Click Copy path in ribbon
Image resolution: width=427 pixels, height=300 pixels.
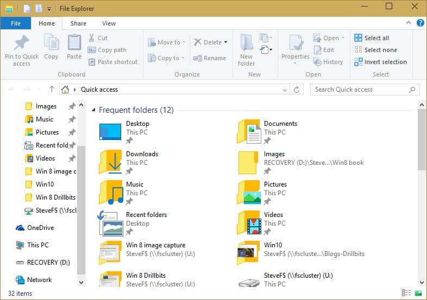[107, 50]
